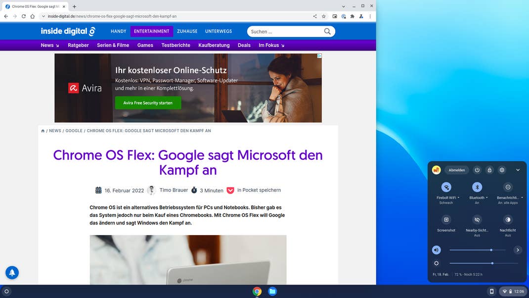The height and width of the screenshot is (298, 529).
Task: Click the search magnifier icon on inside digital
Action: point(327,31)
